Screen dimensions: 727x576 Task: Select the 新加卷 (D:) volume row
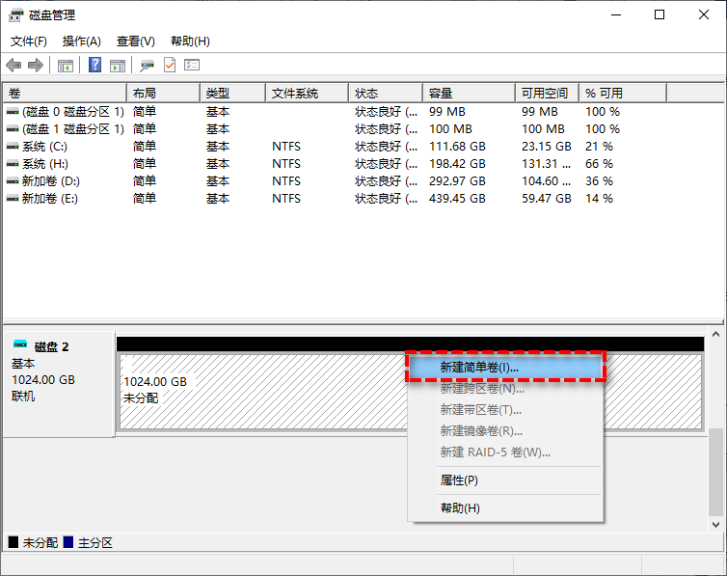(335, 181)
